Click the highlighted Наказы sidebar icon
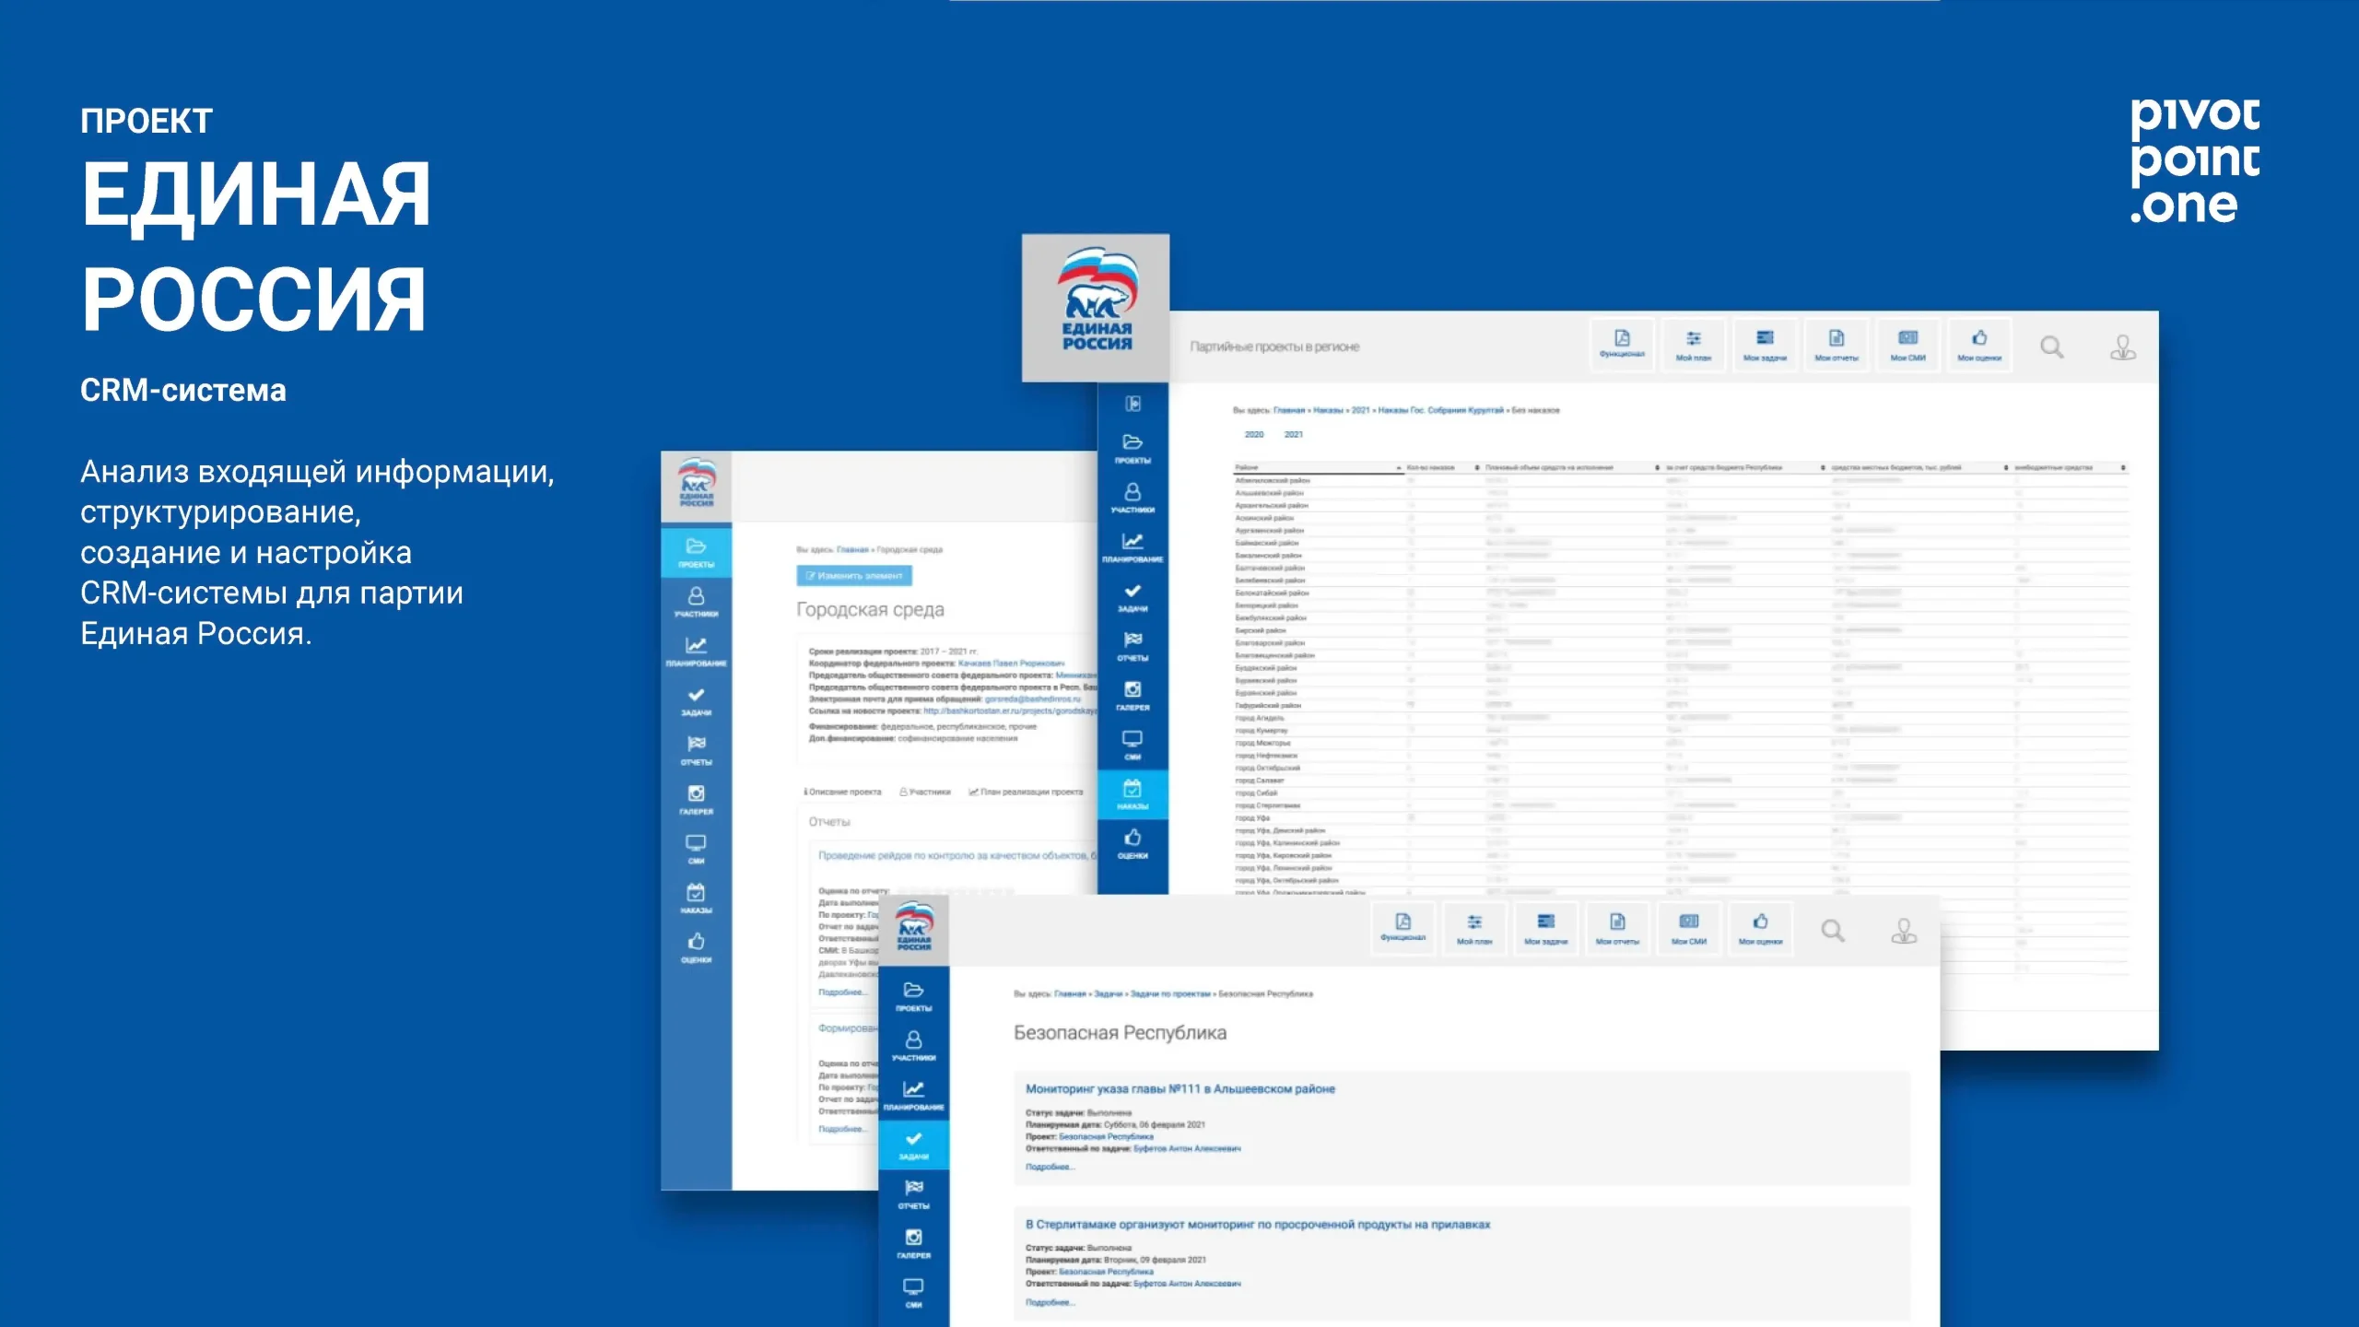The width and height of the screenshot is (2359, 1327). (x=1132, y=793)
